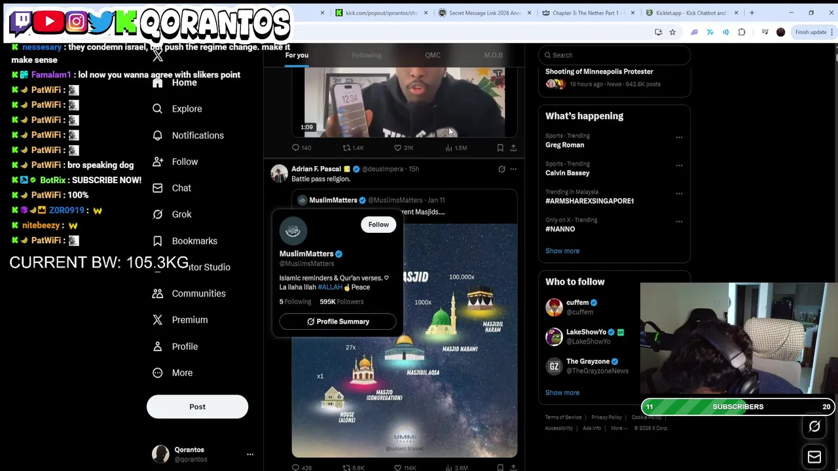Screen dimensions: 838x471
Task: Switch to the Following tab
Action: (367, 55)
